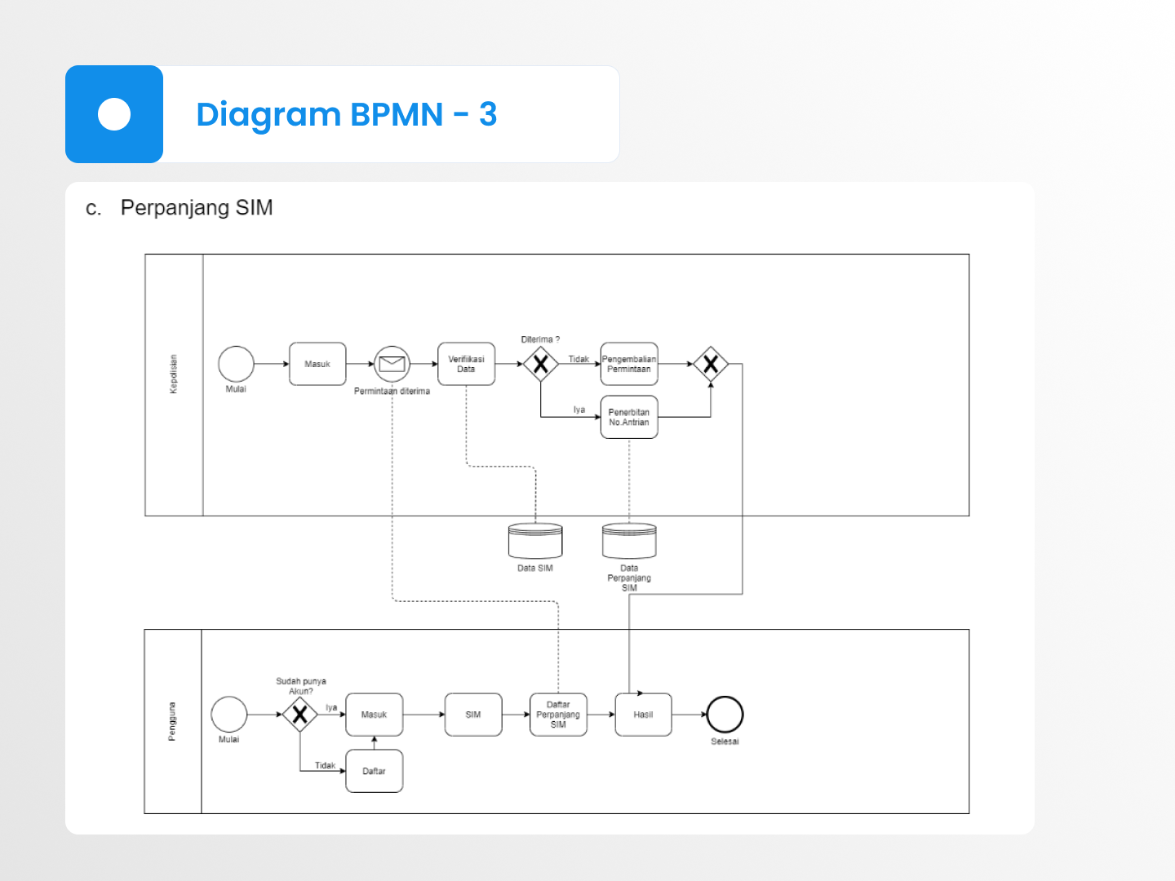Click the white circle in the blue header square
Viewport: 1175px width, 881px height.
click(114, 114)
